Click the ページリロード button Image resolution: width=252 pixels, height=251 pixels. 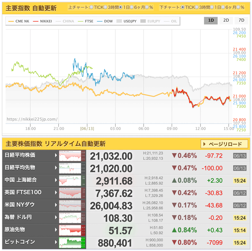[x=225, y=144]
